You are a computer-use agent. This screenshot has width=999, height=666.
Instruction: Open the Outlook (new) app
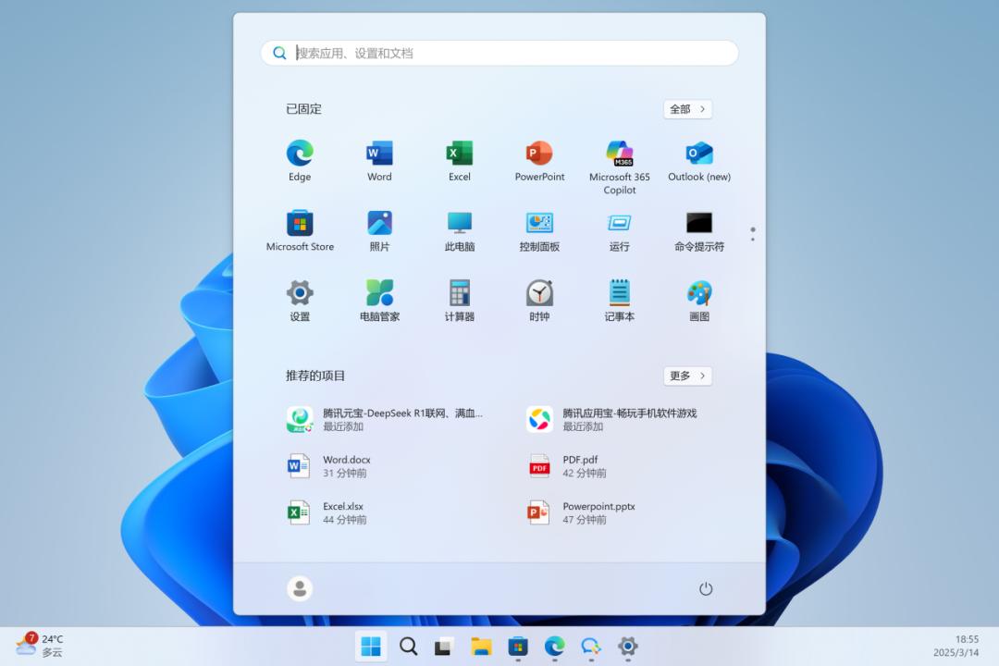click(x=698, y=154)
